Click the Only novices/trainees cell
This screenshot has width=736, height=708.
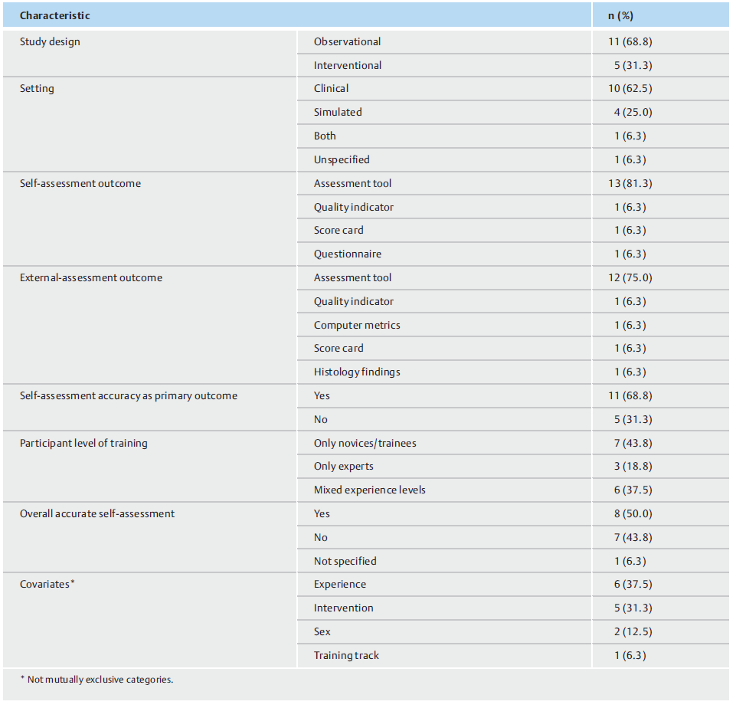pyautogui.click(x=365, y=443)
